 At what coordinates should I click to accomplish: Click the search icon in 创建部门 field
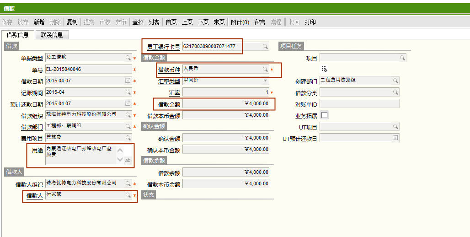click(395, 81)
